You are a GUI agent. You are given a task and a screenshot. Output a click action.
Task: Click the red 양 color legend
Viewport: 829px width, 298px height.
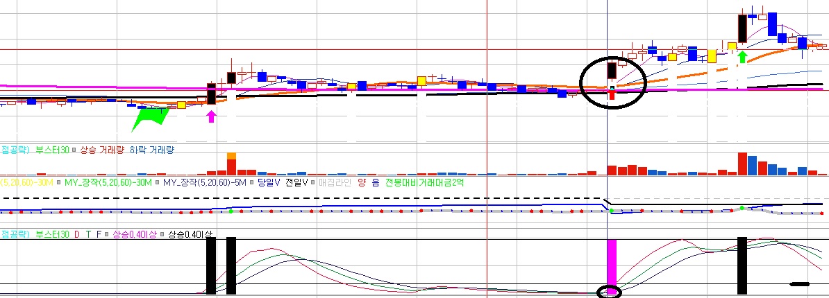pos(360,183)
